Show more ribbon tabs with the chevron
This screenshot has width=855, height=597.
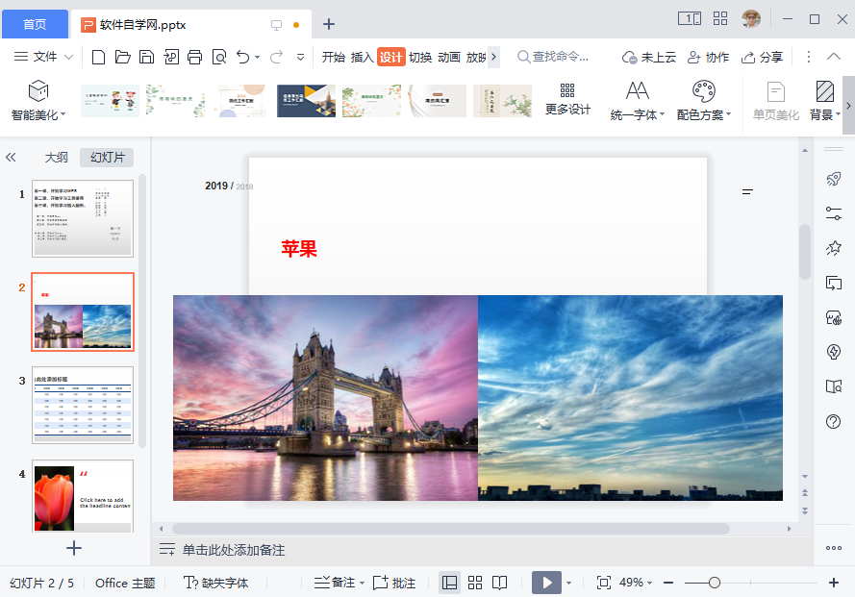pos(493,57)
